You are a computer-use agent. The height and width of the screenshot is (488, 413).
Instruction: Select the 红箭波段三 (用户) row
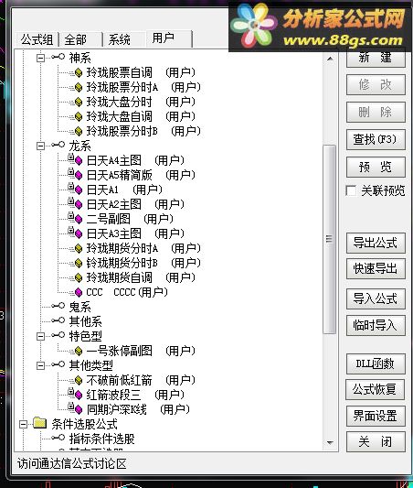tap(135, 395)
